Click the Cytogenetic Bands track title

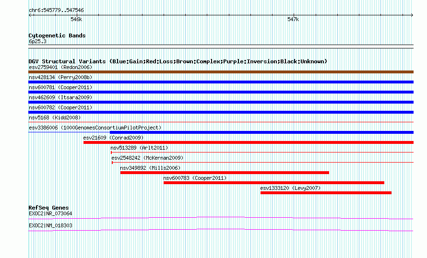point(57,35)
